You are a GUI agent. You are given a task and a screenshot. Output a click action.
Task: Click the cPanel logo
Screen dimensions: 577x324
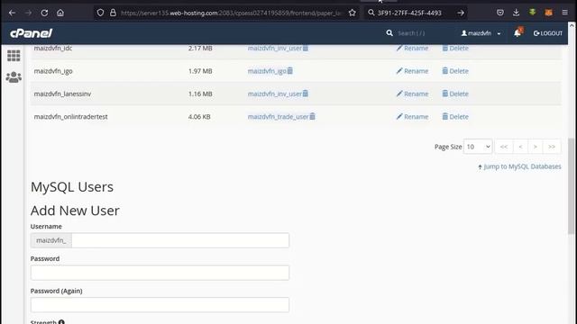32,33
